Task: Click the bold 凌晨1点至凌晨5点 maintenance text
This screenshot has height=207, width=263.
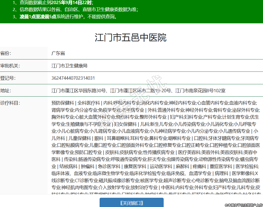Action: pos(38,17)
